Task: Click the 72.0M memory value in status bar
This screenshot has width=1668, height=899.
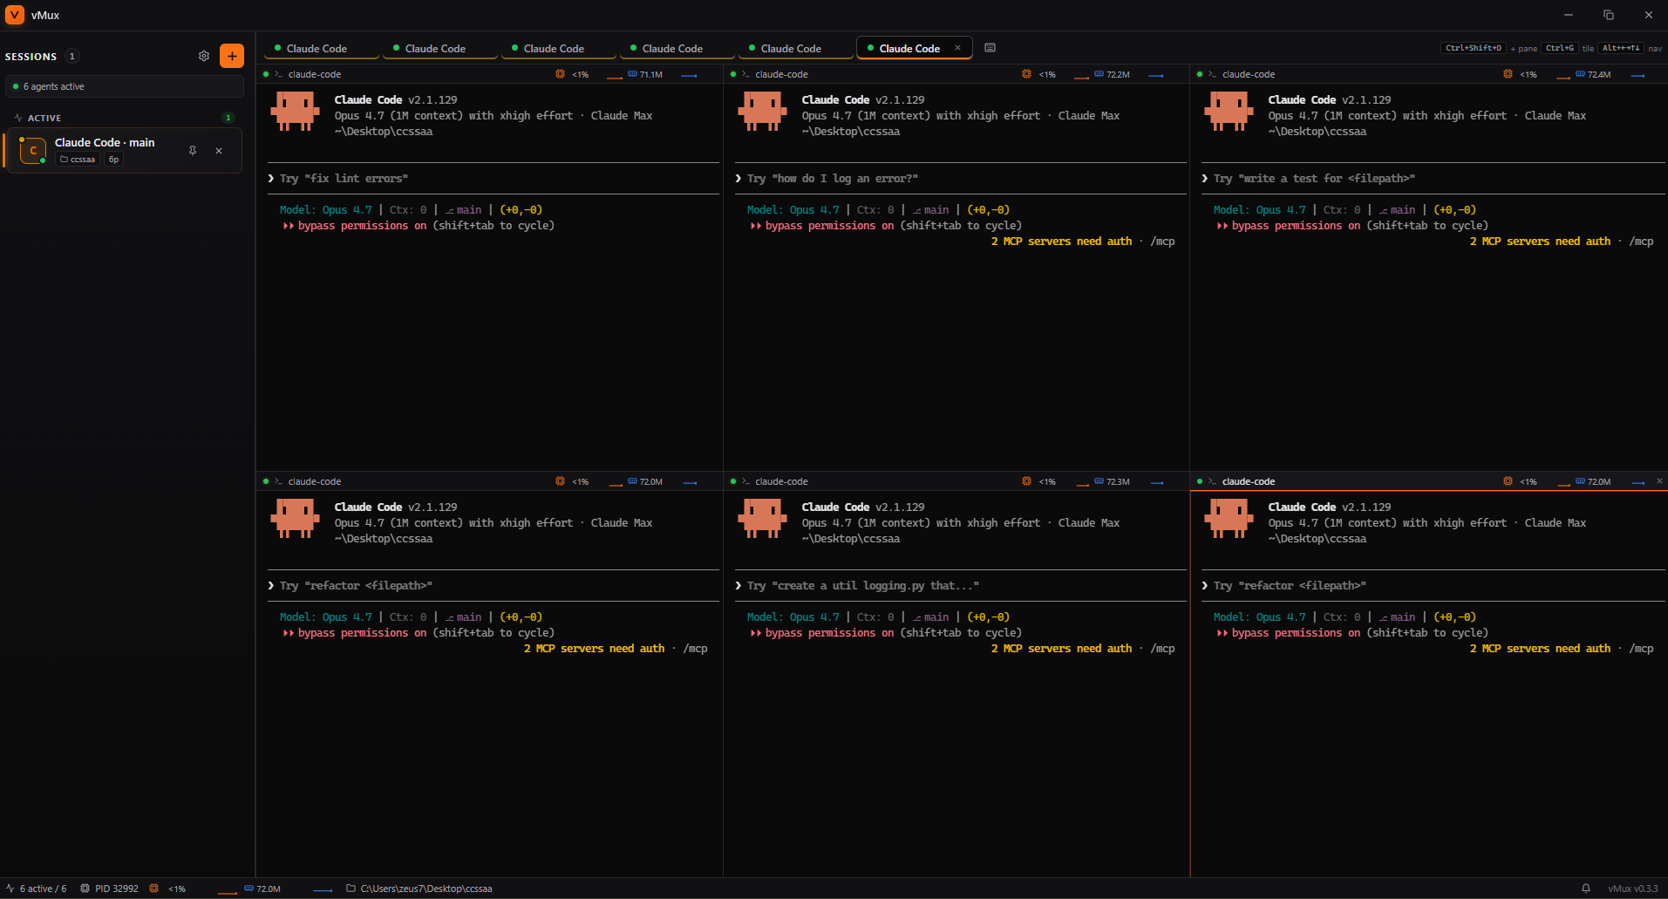Action: 269,889
